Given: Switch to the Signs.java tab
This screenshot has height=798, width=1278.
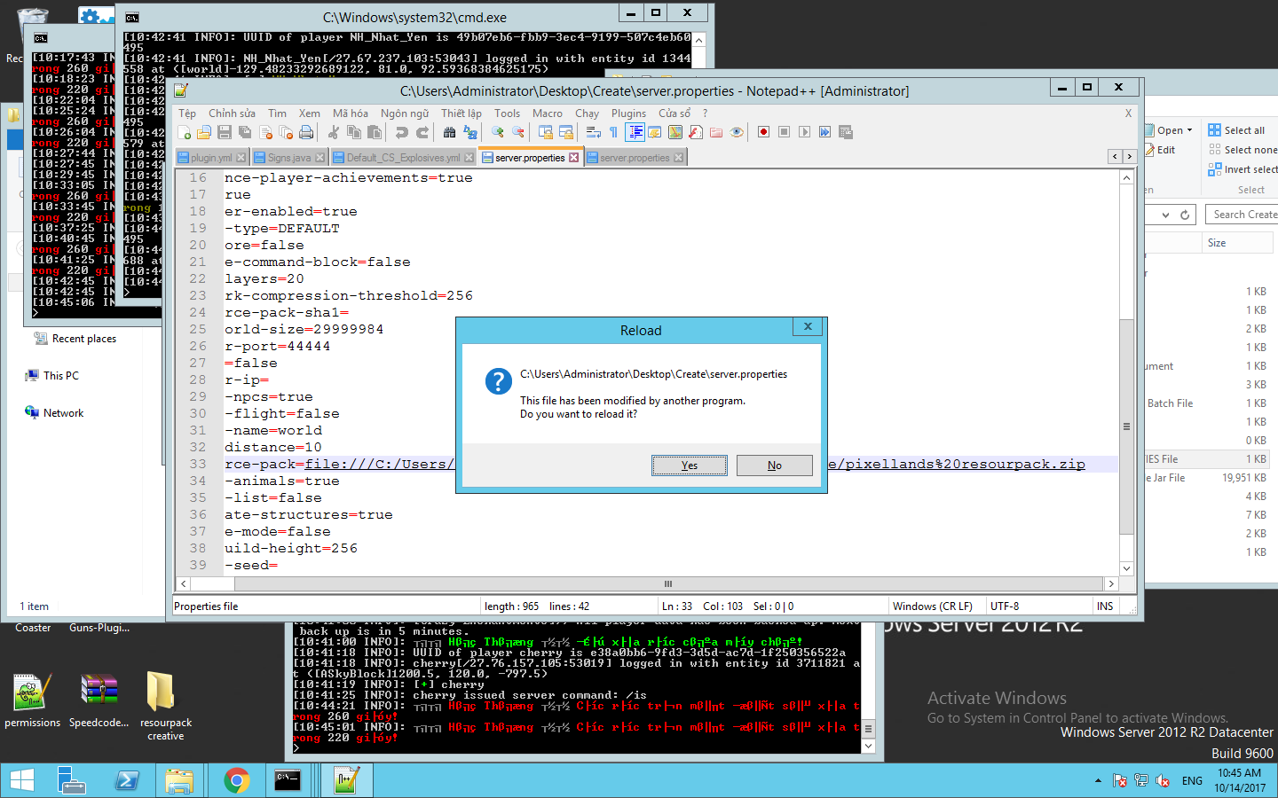Looking at the screenshot, I should (288, 158).
